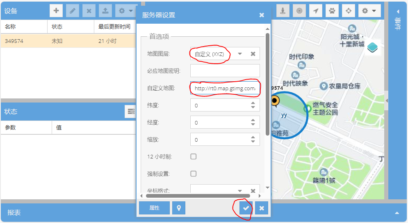408x223 pixels.
Task: Save server settings with checkmark button
Action: 246,208
